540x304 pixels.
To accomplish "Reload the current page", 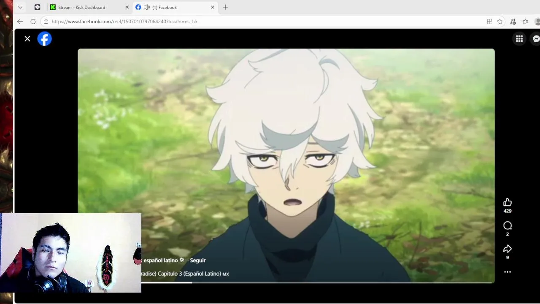I will click(33, 22).
